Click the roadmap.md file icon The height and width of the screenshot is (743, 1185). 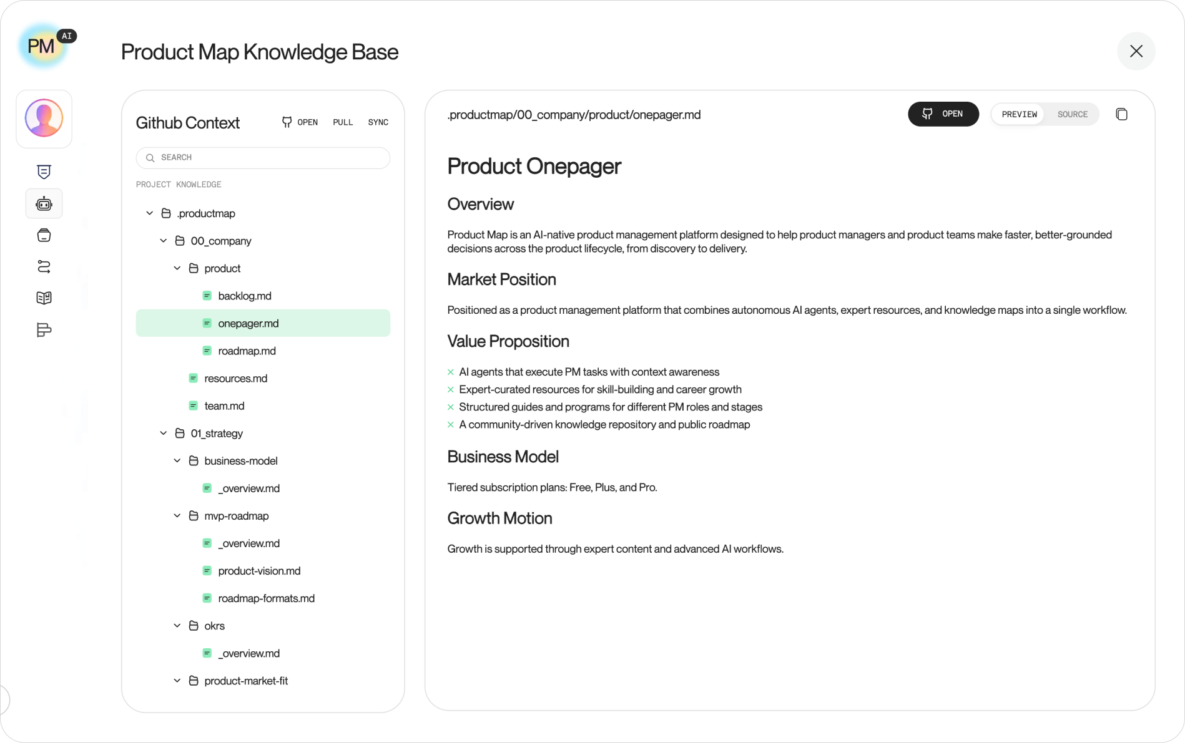tap(207, 351)
